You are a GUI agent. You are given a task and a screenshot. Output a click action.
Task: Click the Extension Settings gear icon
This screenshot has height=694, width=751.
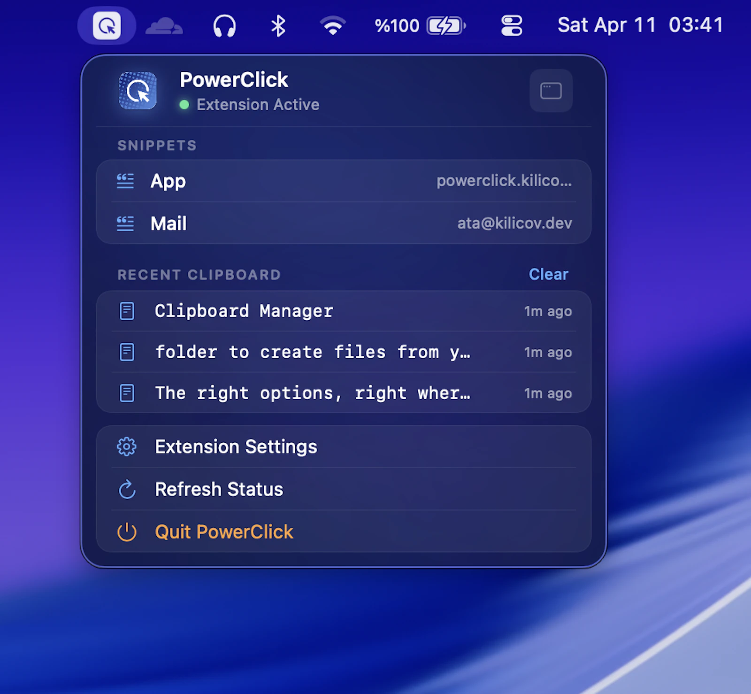(x=127, y=447)
